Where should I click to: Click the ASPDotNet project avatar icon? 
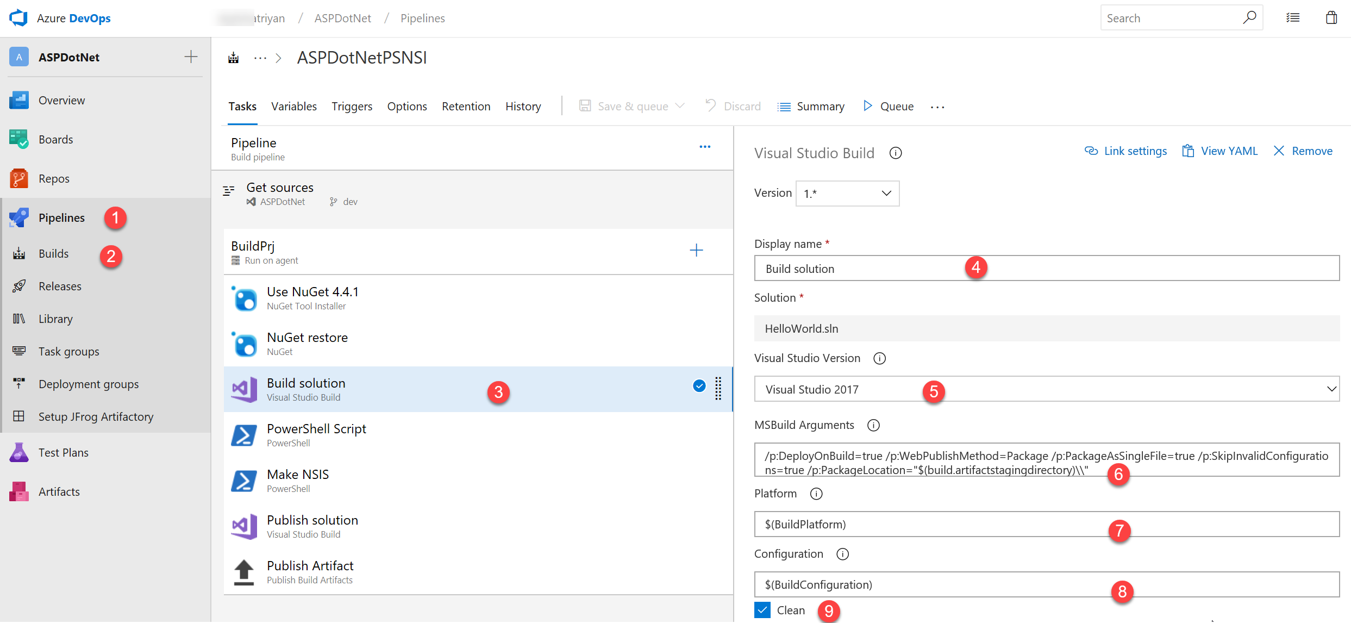coord(19,57)
